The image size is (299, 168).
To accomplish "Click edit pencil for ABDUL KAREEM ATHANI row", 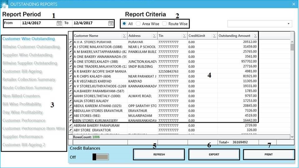I will pos(71,106).
